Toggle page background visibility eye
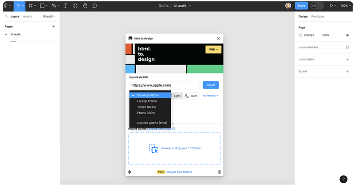Screen dimensions: 354x189 click(347, 35)
